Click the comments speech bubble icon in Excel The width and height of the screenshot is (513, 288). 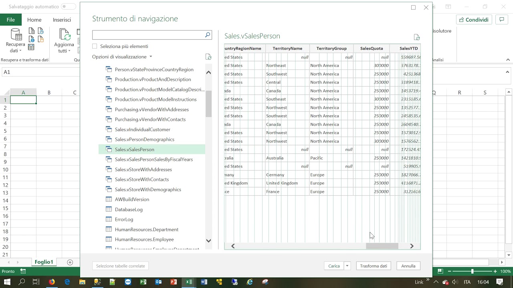click(501, 20)
